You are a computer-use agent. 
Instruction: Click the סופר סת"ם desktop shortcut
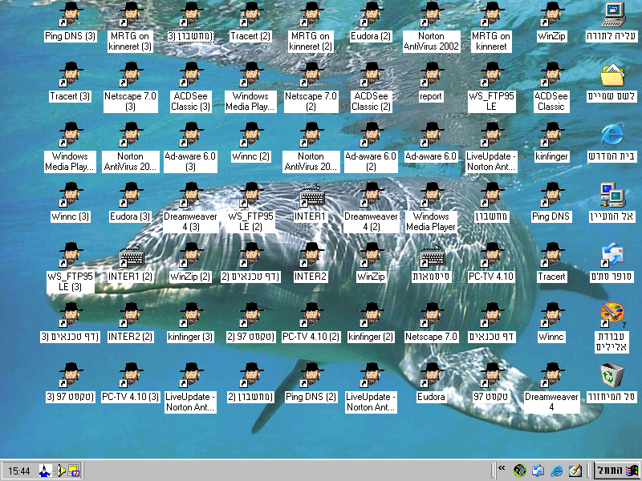click(x=612, y=262)
